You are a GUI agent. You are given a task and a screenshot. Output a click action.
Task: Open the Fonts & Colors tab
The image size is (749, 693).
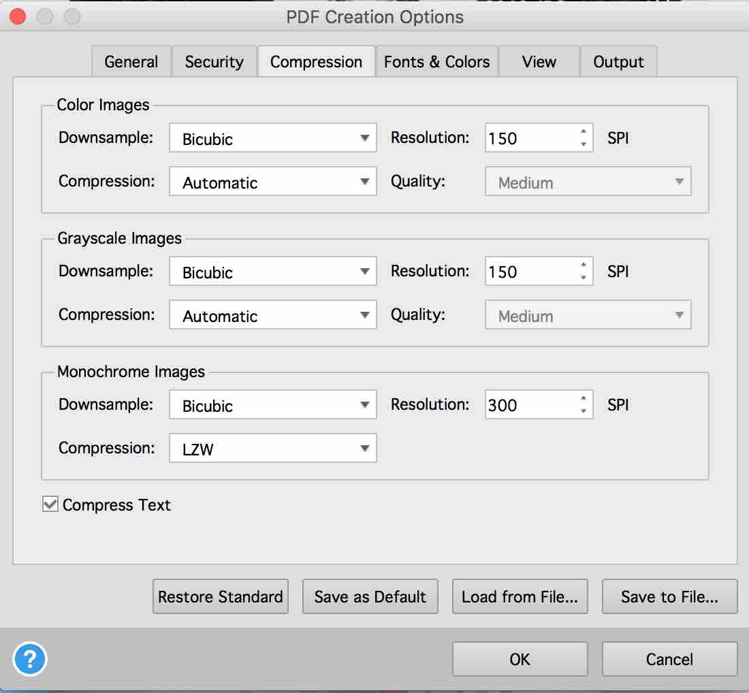point(436,62)
